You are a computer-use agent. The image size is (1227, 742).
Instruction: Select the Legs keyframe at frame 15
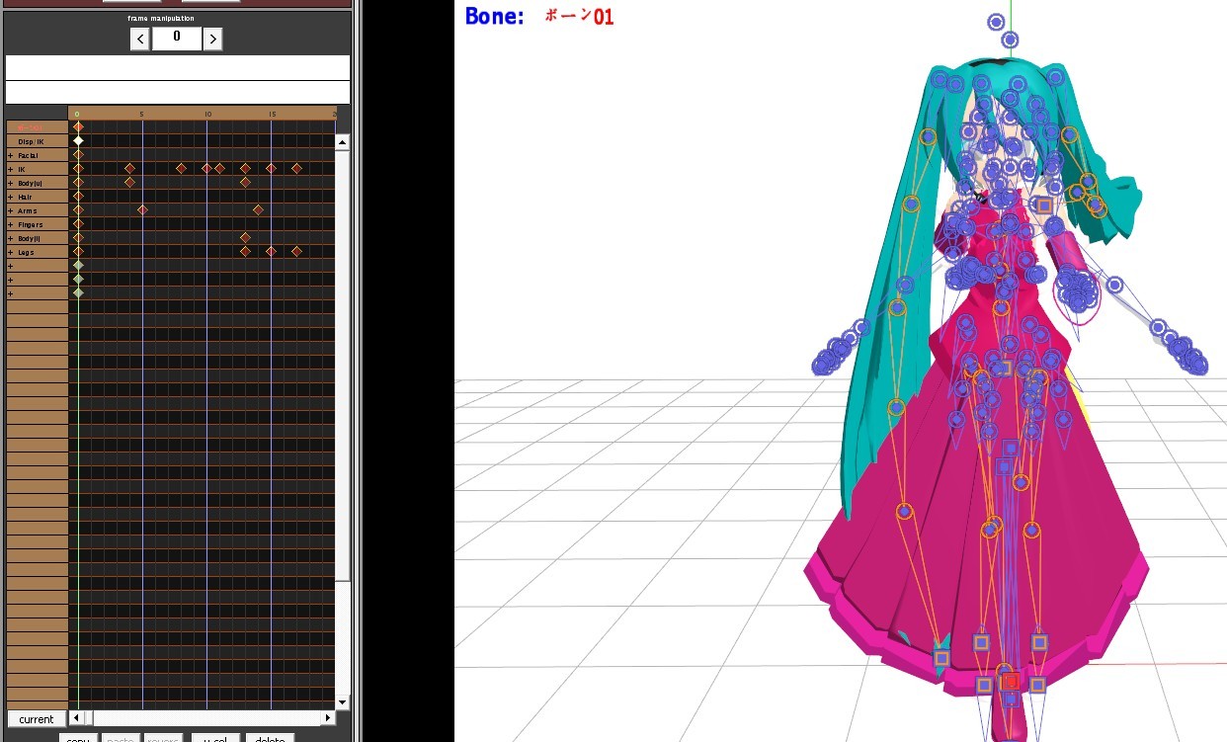click(271, 252)
